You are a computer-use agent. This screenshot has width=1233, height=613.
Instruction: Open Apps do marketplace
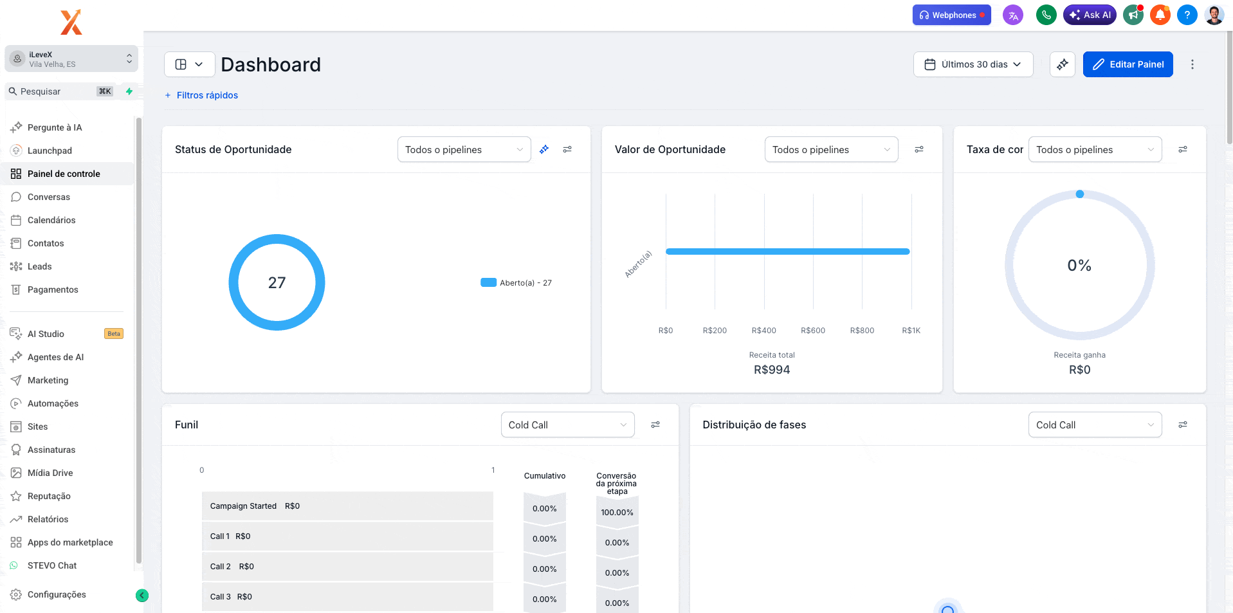point(69,542)
